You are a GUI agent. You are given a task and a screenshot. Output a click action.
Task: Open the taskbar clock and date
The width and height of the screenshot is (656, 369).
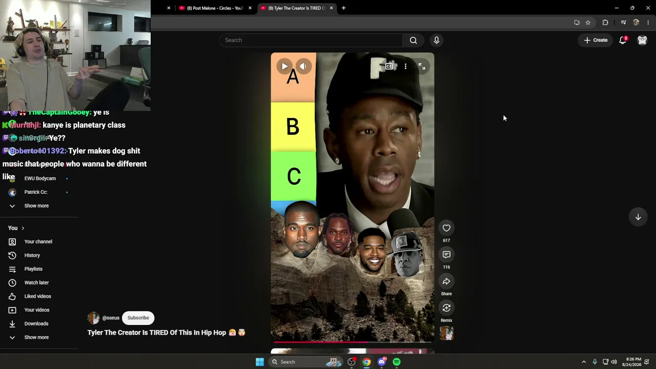pos(631,362)
